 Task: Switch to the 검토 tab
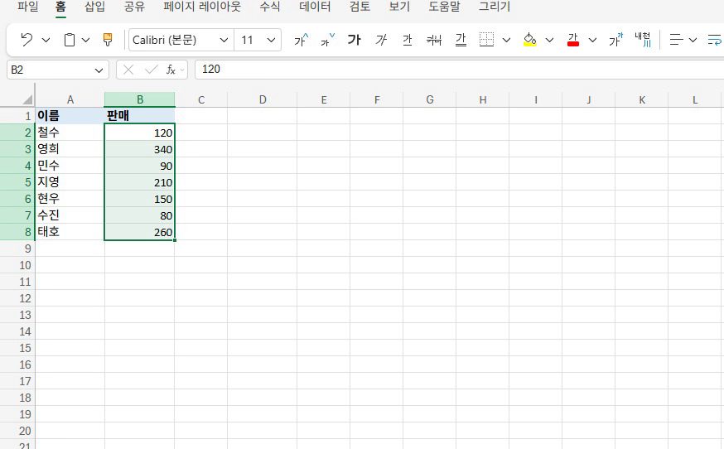click(360, 7)
